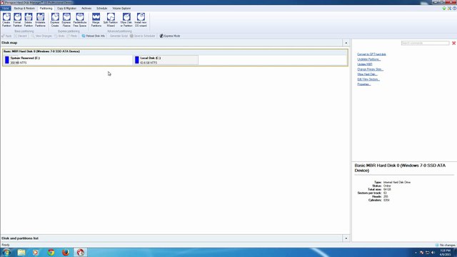Click the Update MBR link
This screenshot has width=457, height=257.
point(365,64)
